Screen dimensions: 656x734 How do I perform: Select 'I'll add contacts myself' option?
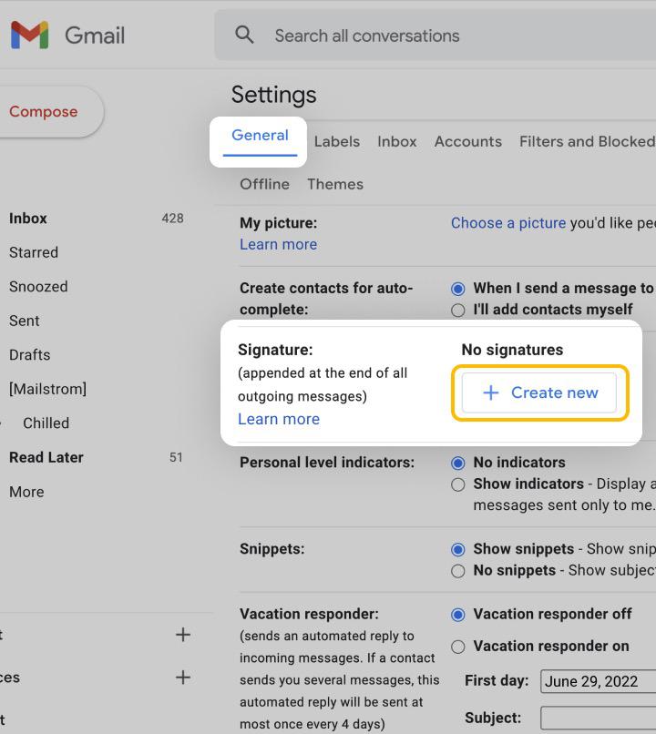pyautogui.click(x=457, y=310)
